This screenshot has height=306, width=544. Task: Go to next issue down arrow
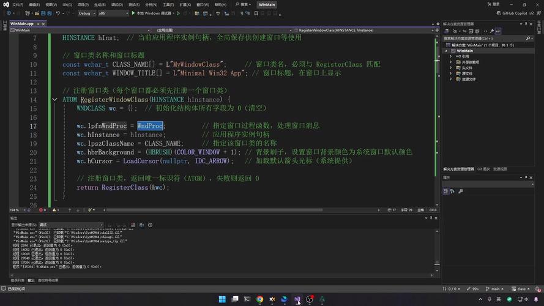pyautogui.click(x=78, y=210)
